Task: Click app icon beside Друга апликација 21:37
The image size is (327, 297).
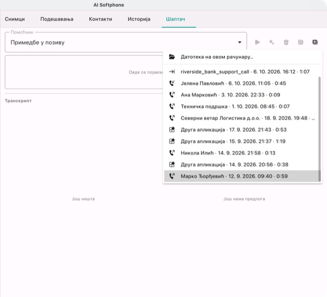Action: [172, 141]
